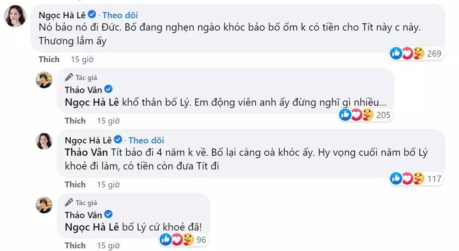Click Thảo Vân mention in Ngọc Hà Lê reply
The image size is (459, 251).
point(86,152)
